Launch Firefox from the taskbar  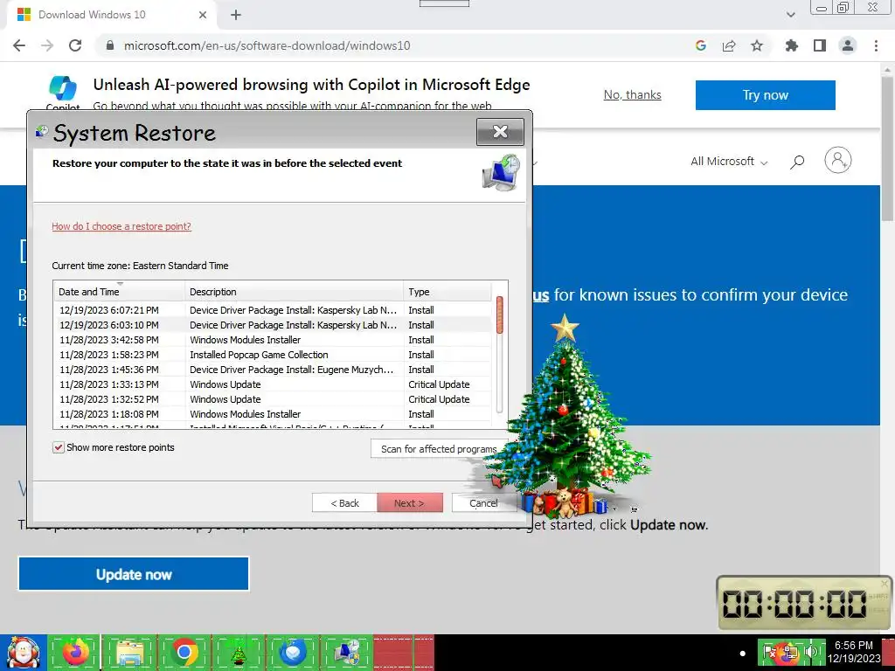coord(75,653)
